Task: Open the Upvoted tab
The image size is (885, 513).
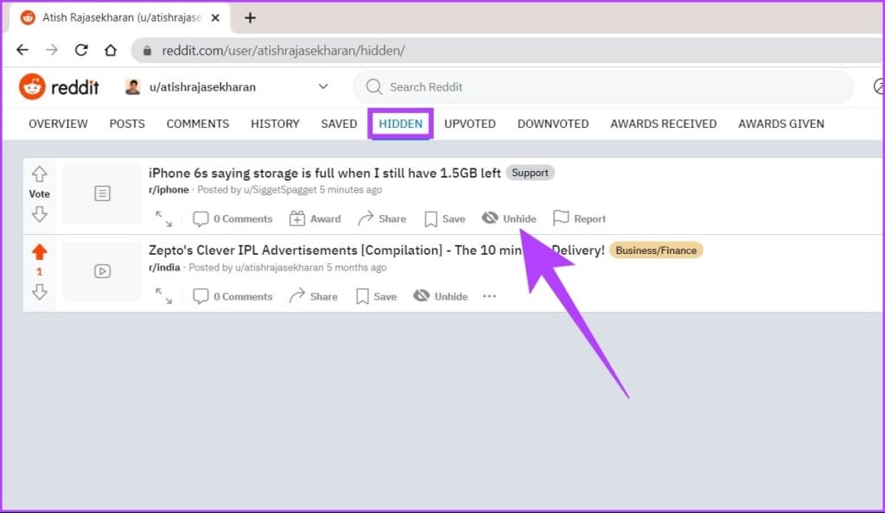Action: tap(469, 124)
